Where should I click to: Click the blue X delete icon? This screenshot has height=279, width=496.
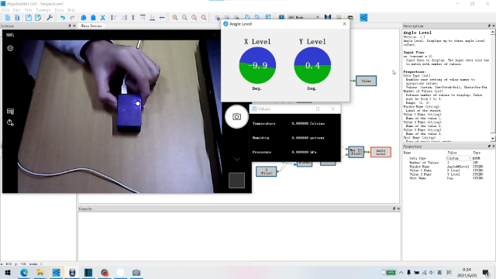pyautogui.click(x=103, y=18)
